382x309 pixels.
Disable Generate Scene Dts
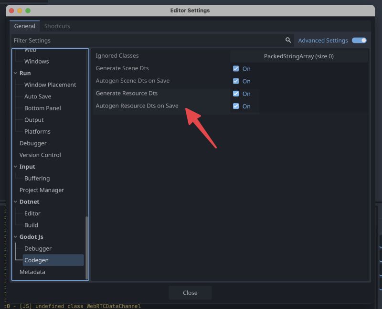click(236, 68)
